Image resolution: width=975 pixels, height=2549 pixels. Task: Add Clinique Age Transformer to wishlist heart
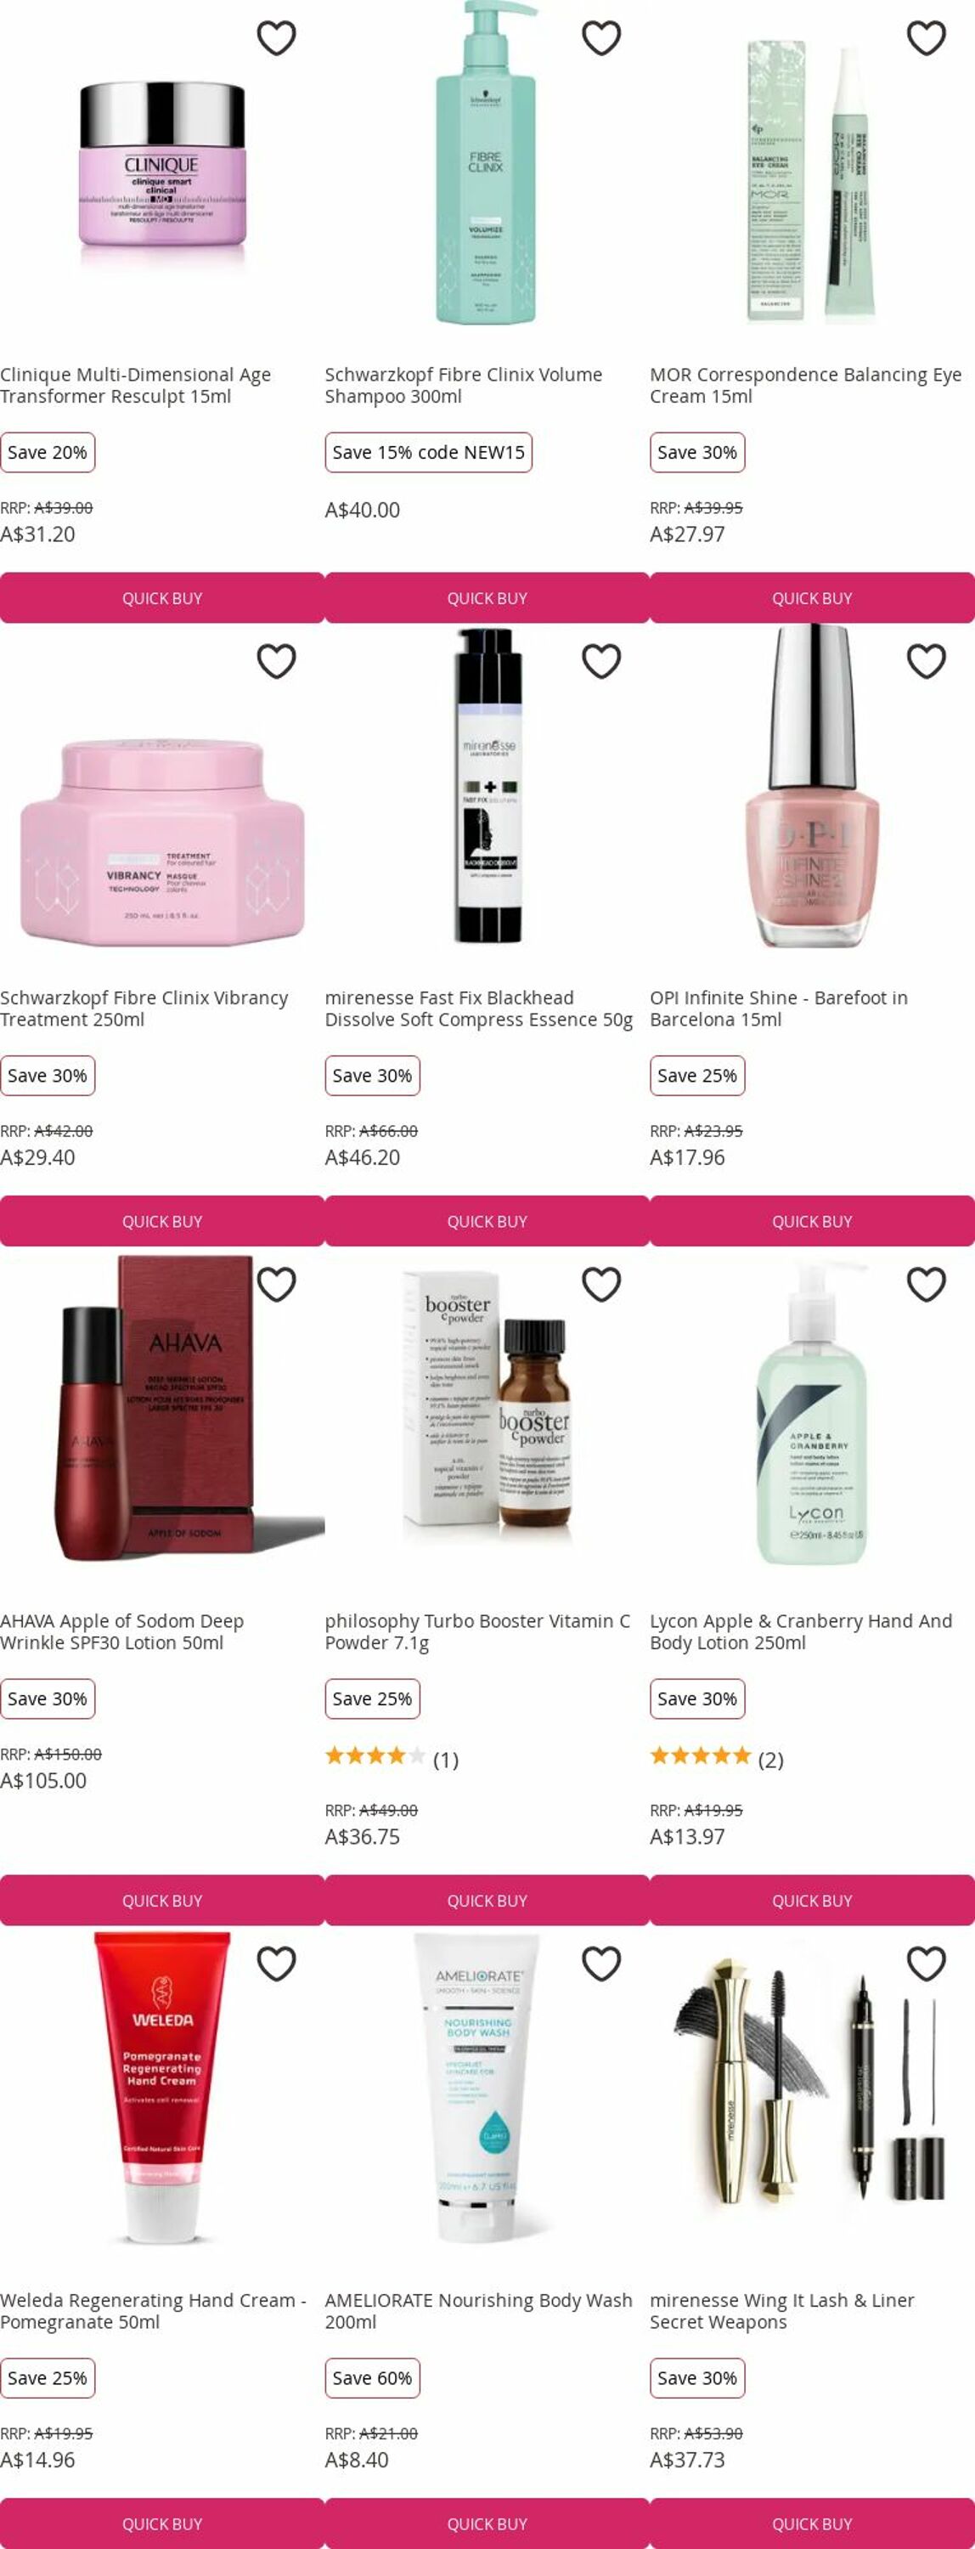tap(277, 37)
